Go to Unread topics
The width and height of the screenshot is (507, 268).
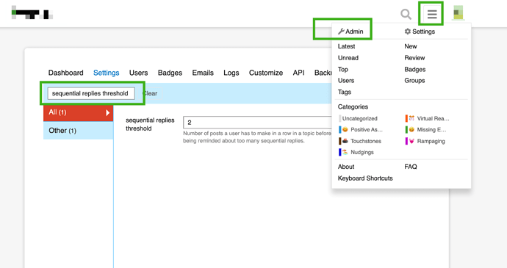348,58
